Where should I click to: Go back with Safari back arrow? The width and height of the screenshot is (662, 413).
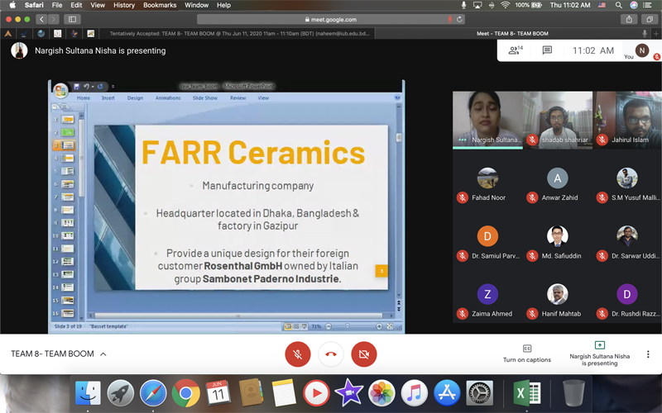pyautogui.click(x=41, y=19)
